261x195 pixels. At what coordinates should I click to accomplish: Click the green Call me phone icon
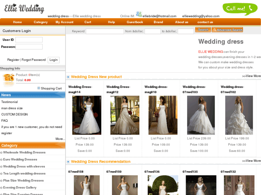pyautogui.click(x=240, y=9)
